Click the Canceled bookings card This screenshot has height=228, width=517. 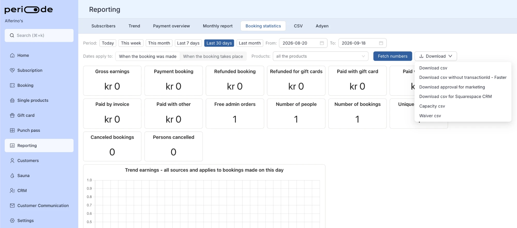(112, 146)
